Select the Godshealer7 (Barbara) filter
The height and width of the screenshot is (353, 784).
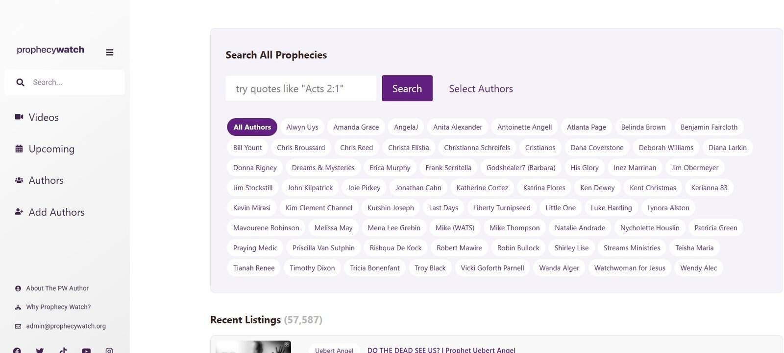coord(521,168)
